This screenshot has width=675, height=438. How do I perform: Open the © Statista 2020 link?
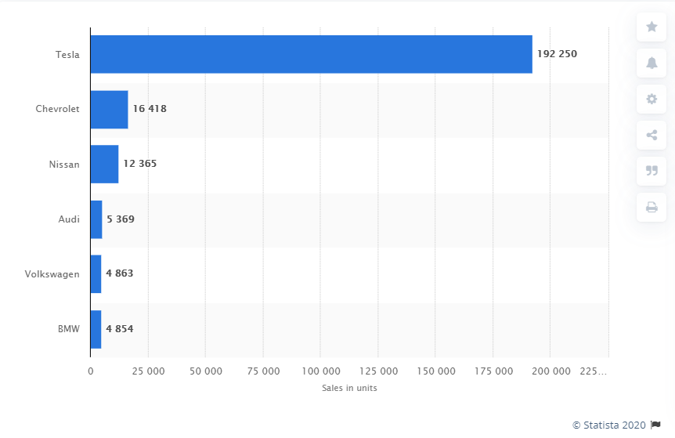[608, 425]
